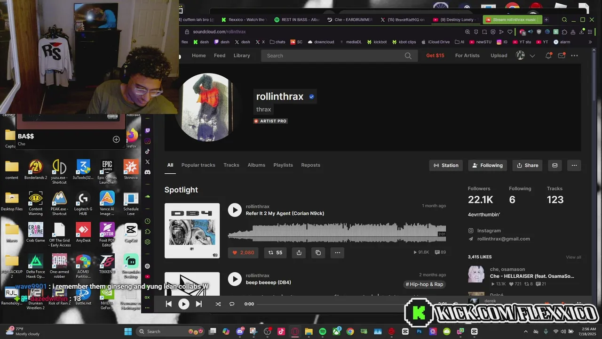
Task: Open the Instagram link on profile
Action: click(484, 231)
